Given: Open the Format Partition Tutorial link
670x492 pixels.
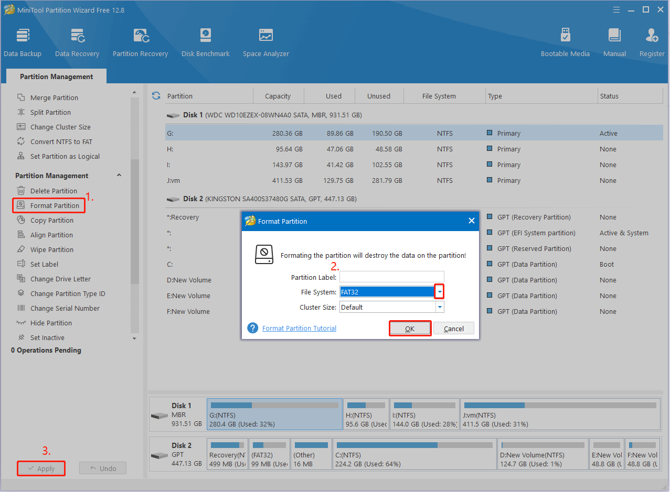Looking at the screenshot, I should [x=299, y=328].
